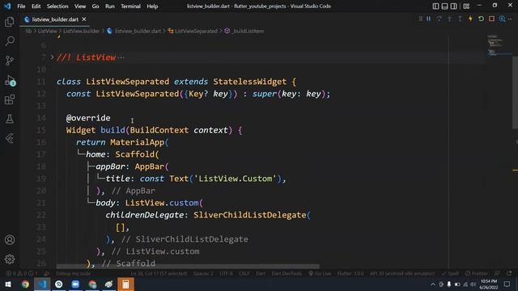Open the ListView folder breadcrumb

tap(48, 31)
